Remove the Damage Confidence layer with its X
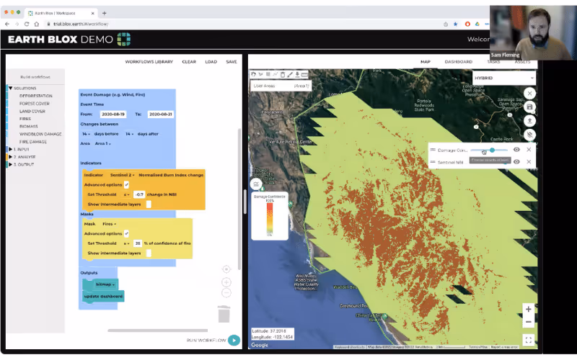577x360 pixels. point(529,150)
